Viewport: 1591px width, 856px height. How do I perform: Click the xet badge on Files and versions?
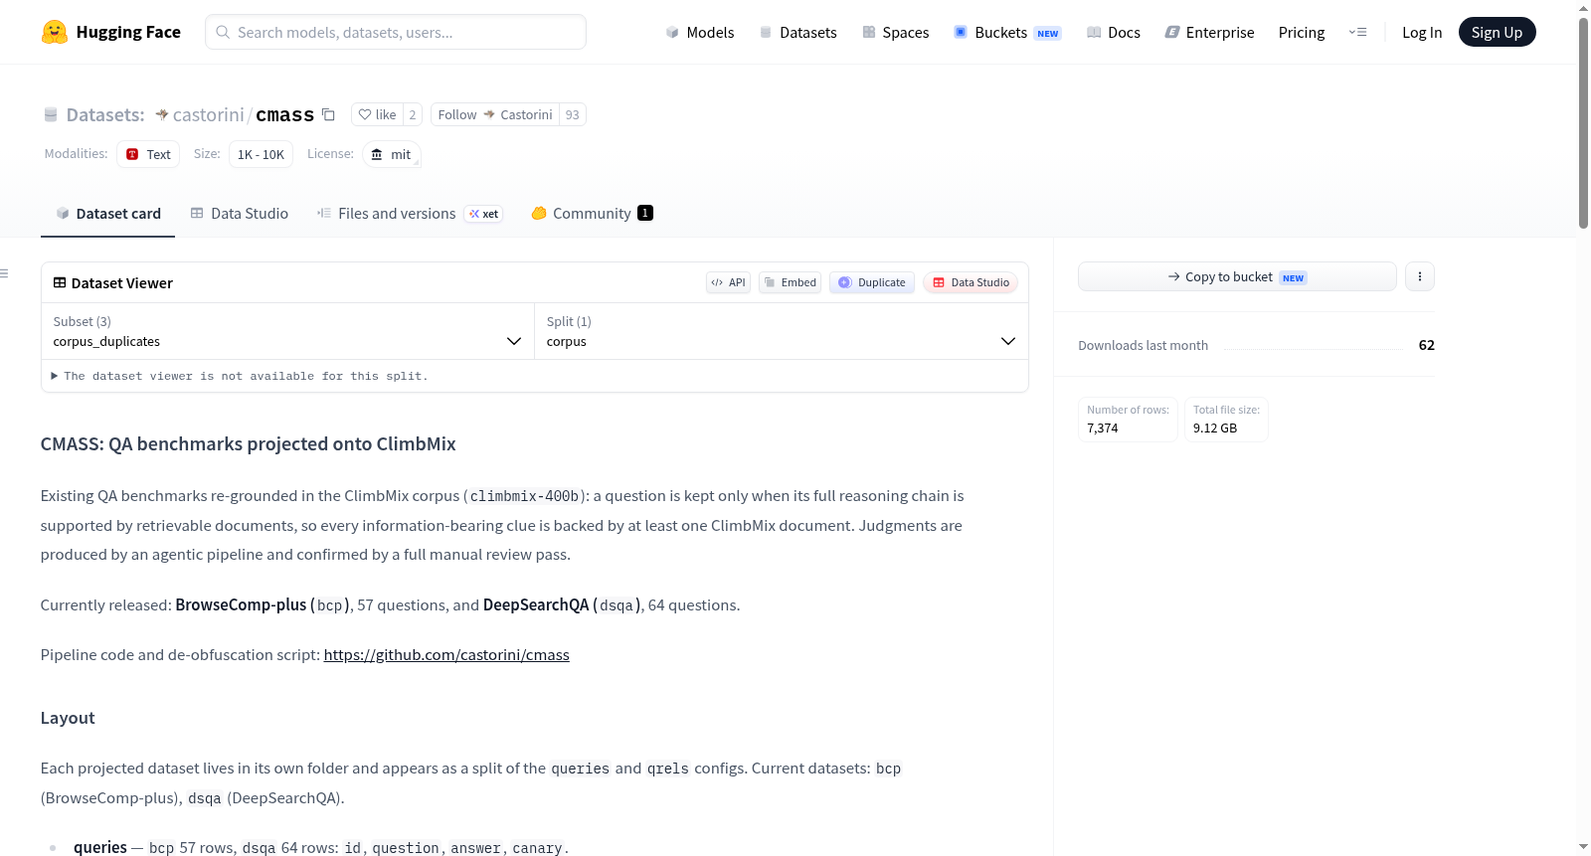pos(484,214)
